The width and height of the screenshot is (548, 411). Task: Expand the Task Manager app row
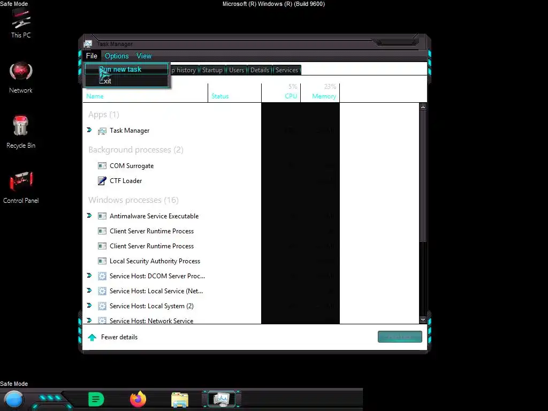[x=89, y=130]
